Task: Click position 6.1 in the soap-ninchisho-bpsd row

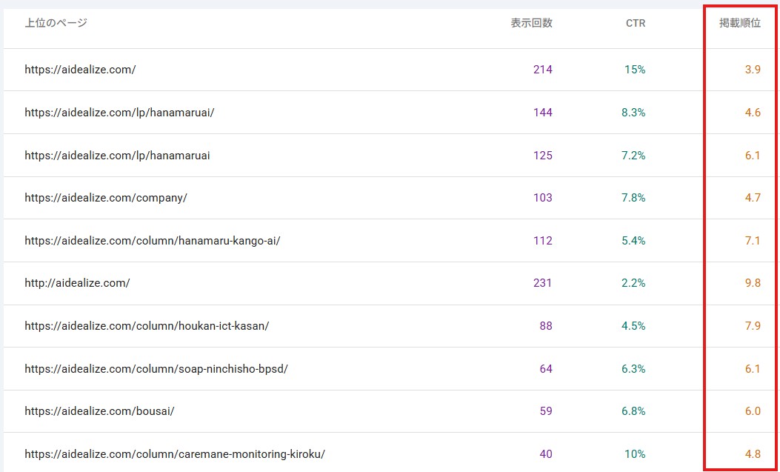Action: click(753, 368)
